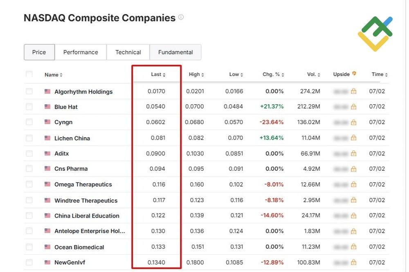This screenshot has width=409, height=272.
Task: Sort the table by Name column
Action: [54, 75]
